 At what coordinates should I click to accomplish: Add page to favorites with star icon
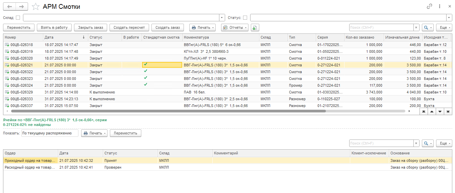[x=35, y=6]
